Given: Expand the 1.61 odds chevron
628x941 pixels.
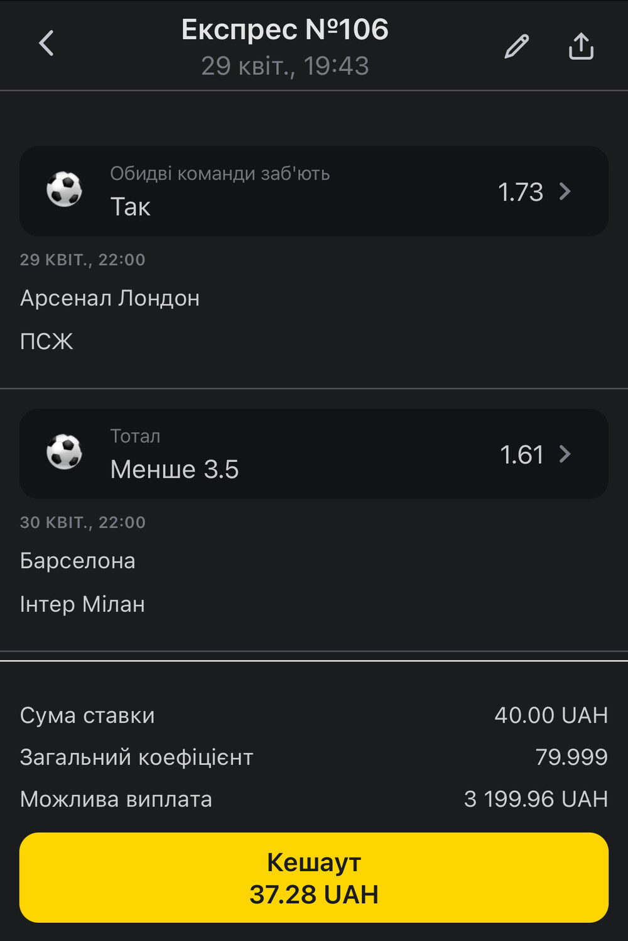Looking at the screenshot, I should click(x=565, y=454).
